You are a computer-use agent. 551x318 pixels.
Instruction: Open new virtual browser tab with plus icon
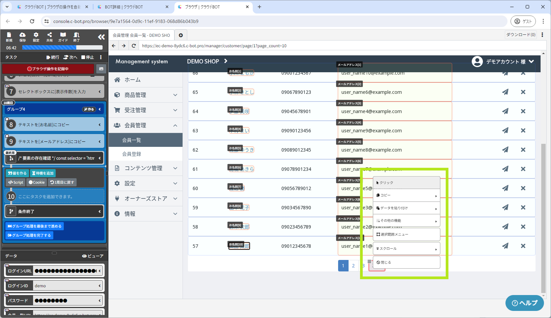coord(181,35)
